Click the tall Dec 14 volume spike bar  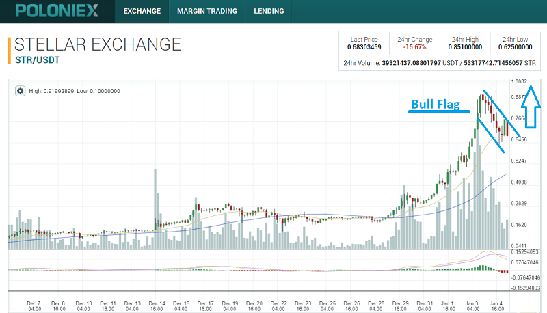click(x=155, y=209)
